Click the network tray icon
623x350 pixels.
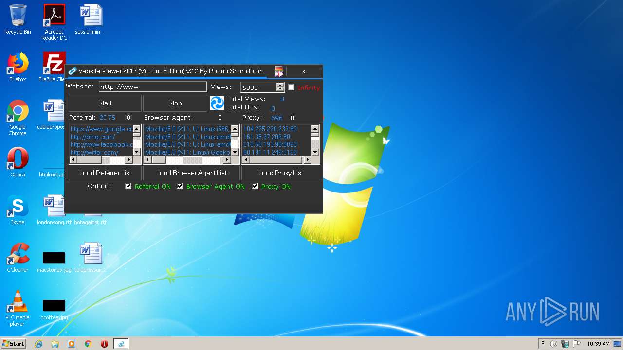565,344
